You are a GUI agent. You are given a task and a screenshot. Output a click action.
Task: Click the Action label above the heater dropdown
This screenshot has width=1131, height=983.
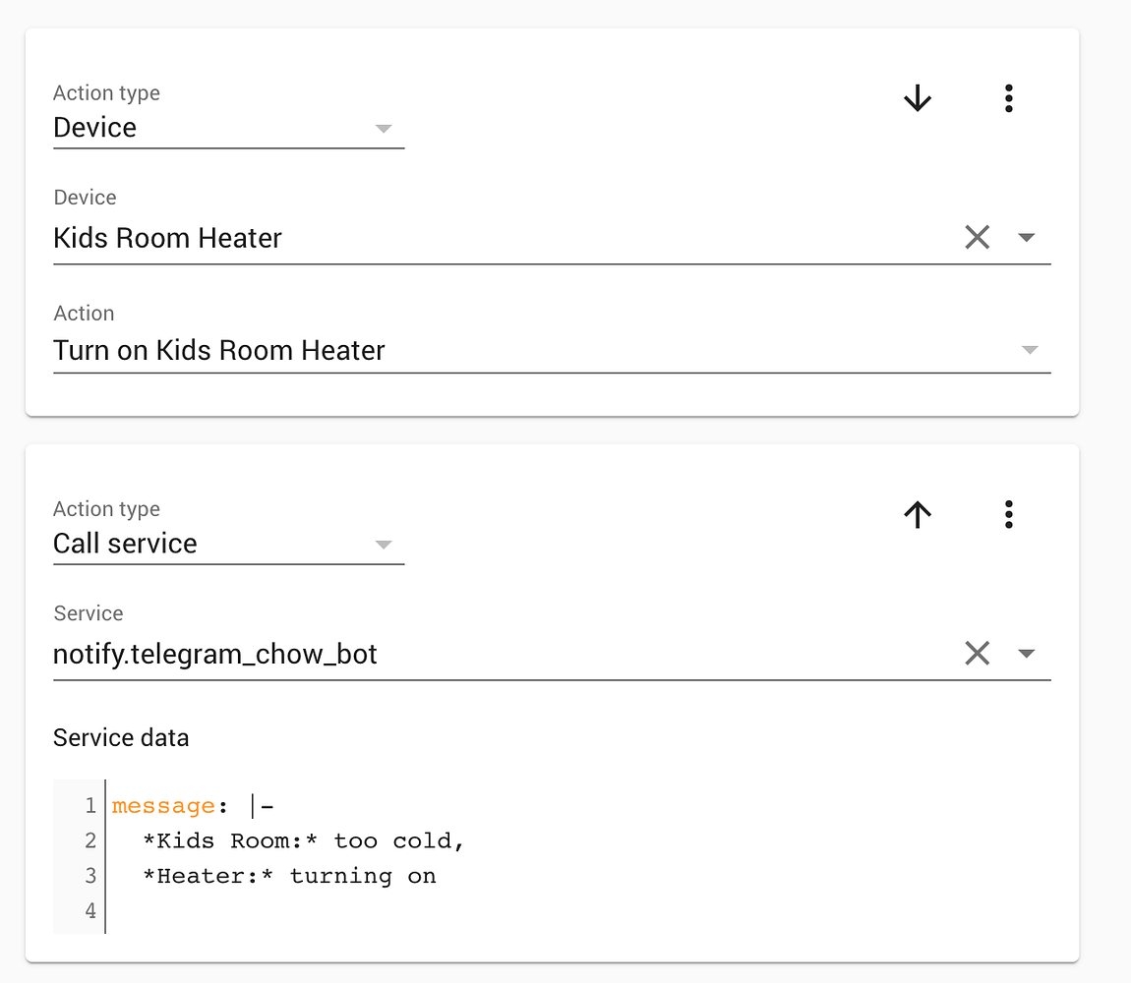pyautogui.click(x=84, y=313)
